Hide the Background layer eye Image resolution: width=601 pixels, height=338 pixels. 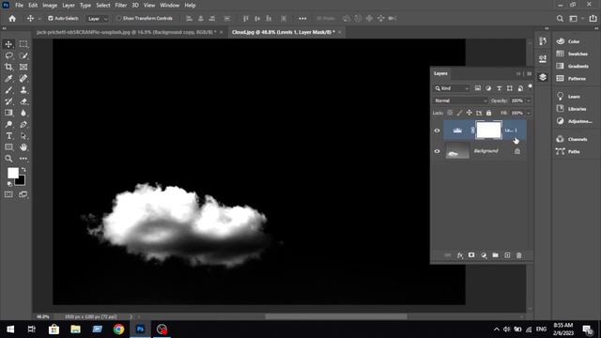pyautogui.click(x=437, y=151)
